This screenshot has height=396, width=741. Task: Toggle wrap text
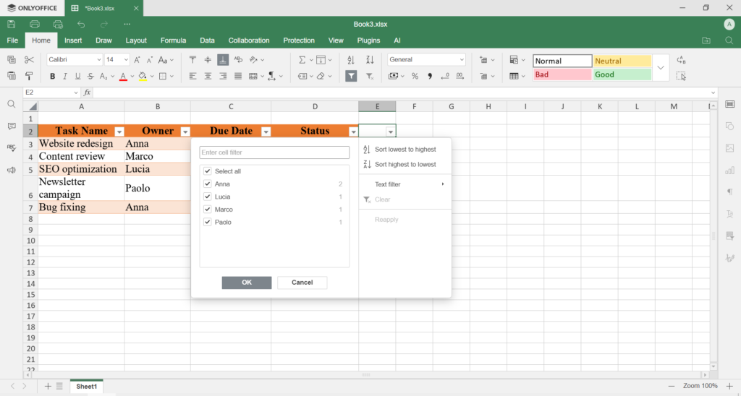pyautogui.click(x=238, y=59)
